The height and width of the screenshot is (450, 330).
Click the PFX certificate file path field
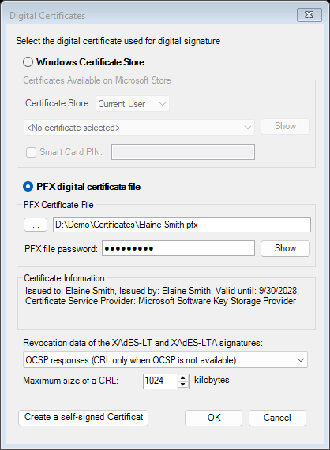(x=182, y=225)
